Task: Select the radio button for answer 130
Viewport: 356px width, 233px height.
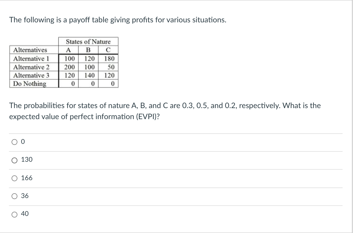Action: [x=14, y=160]
